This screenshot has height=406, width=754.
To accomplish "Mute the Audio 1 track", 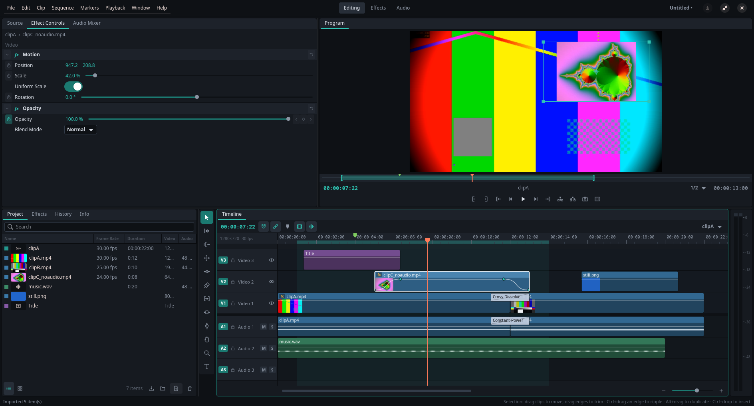I will click(x=264, y=327).
